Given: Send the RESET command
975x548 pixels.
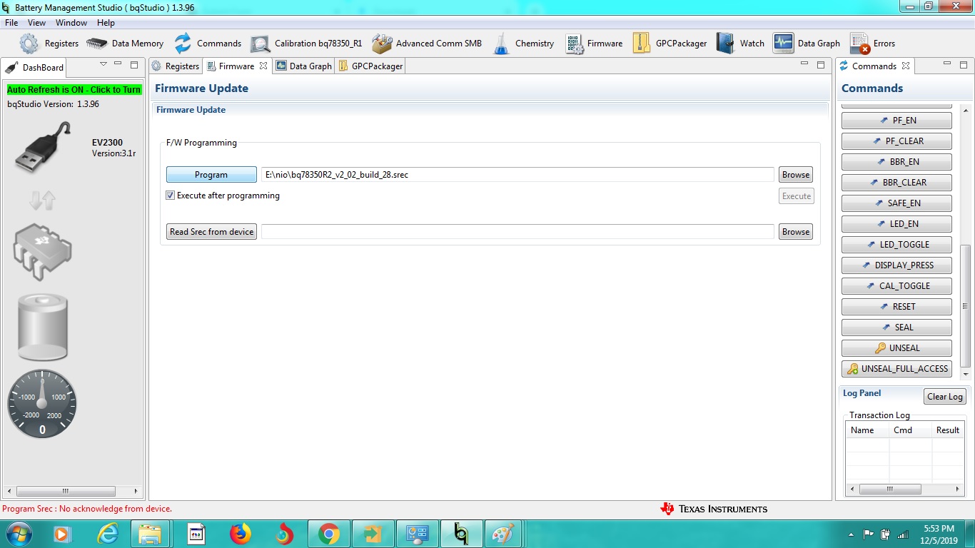Looking at the screenshot, I should point(896,307).
